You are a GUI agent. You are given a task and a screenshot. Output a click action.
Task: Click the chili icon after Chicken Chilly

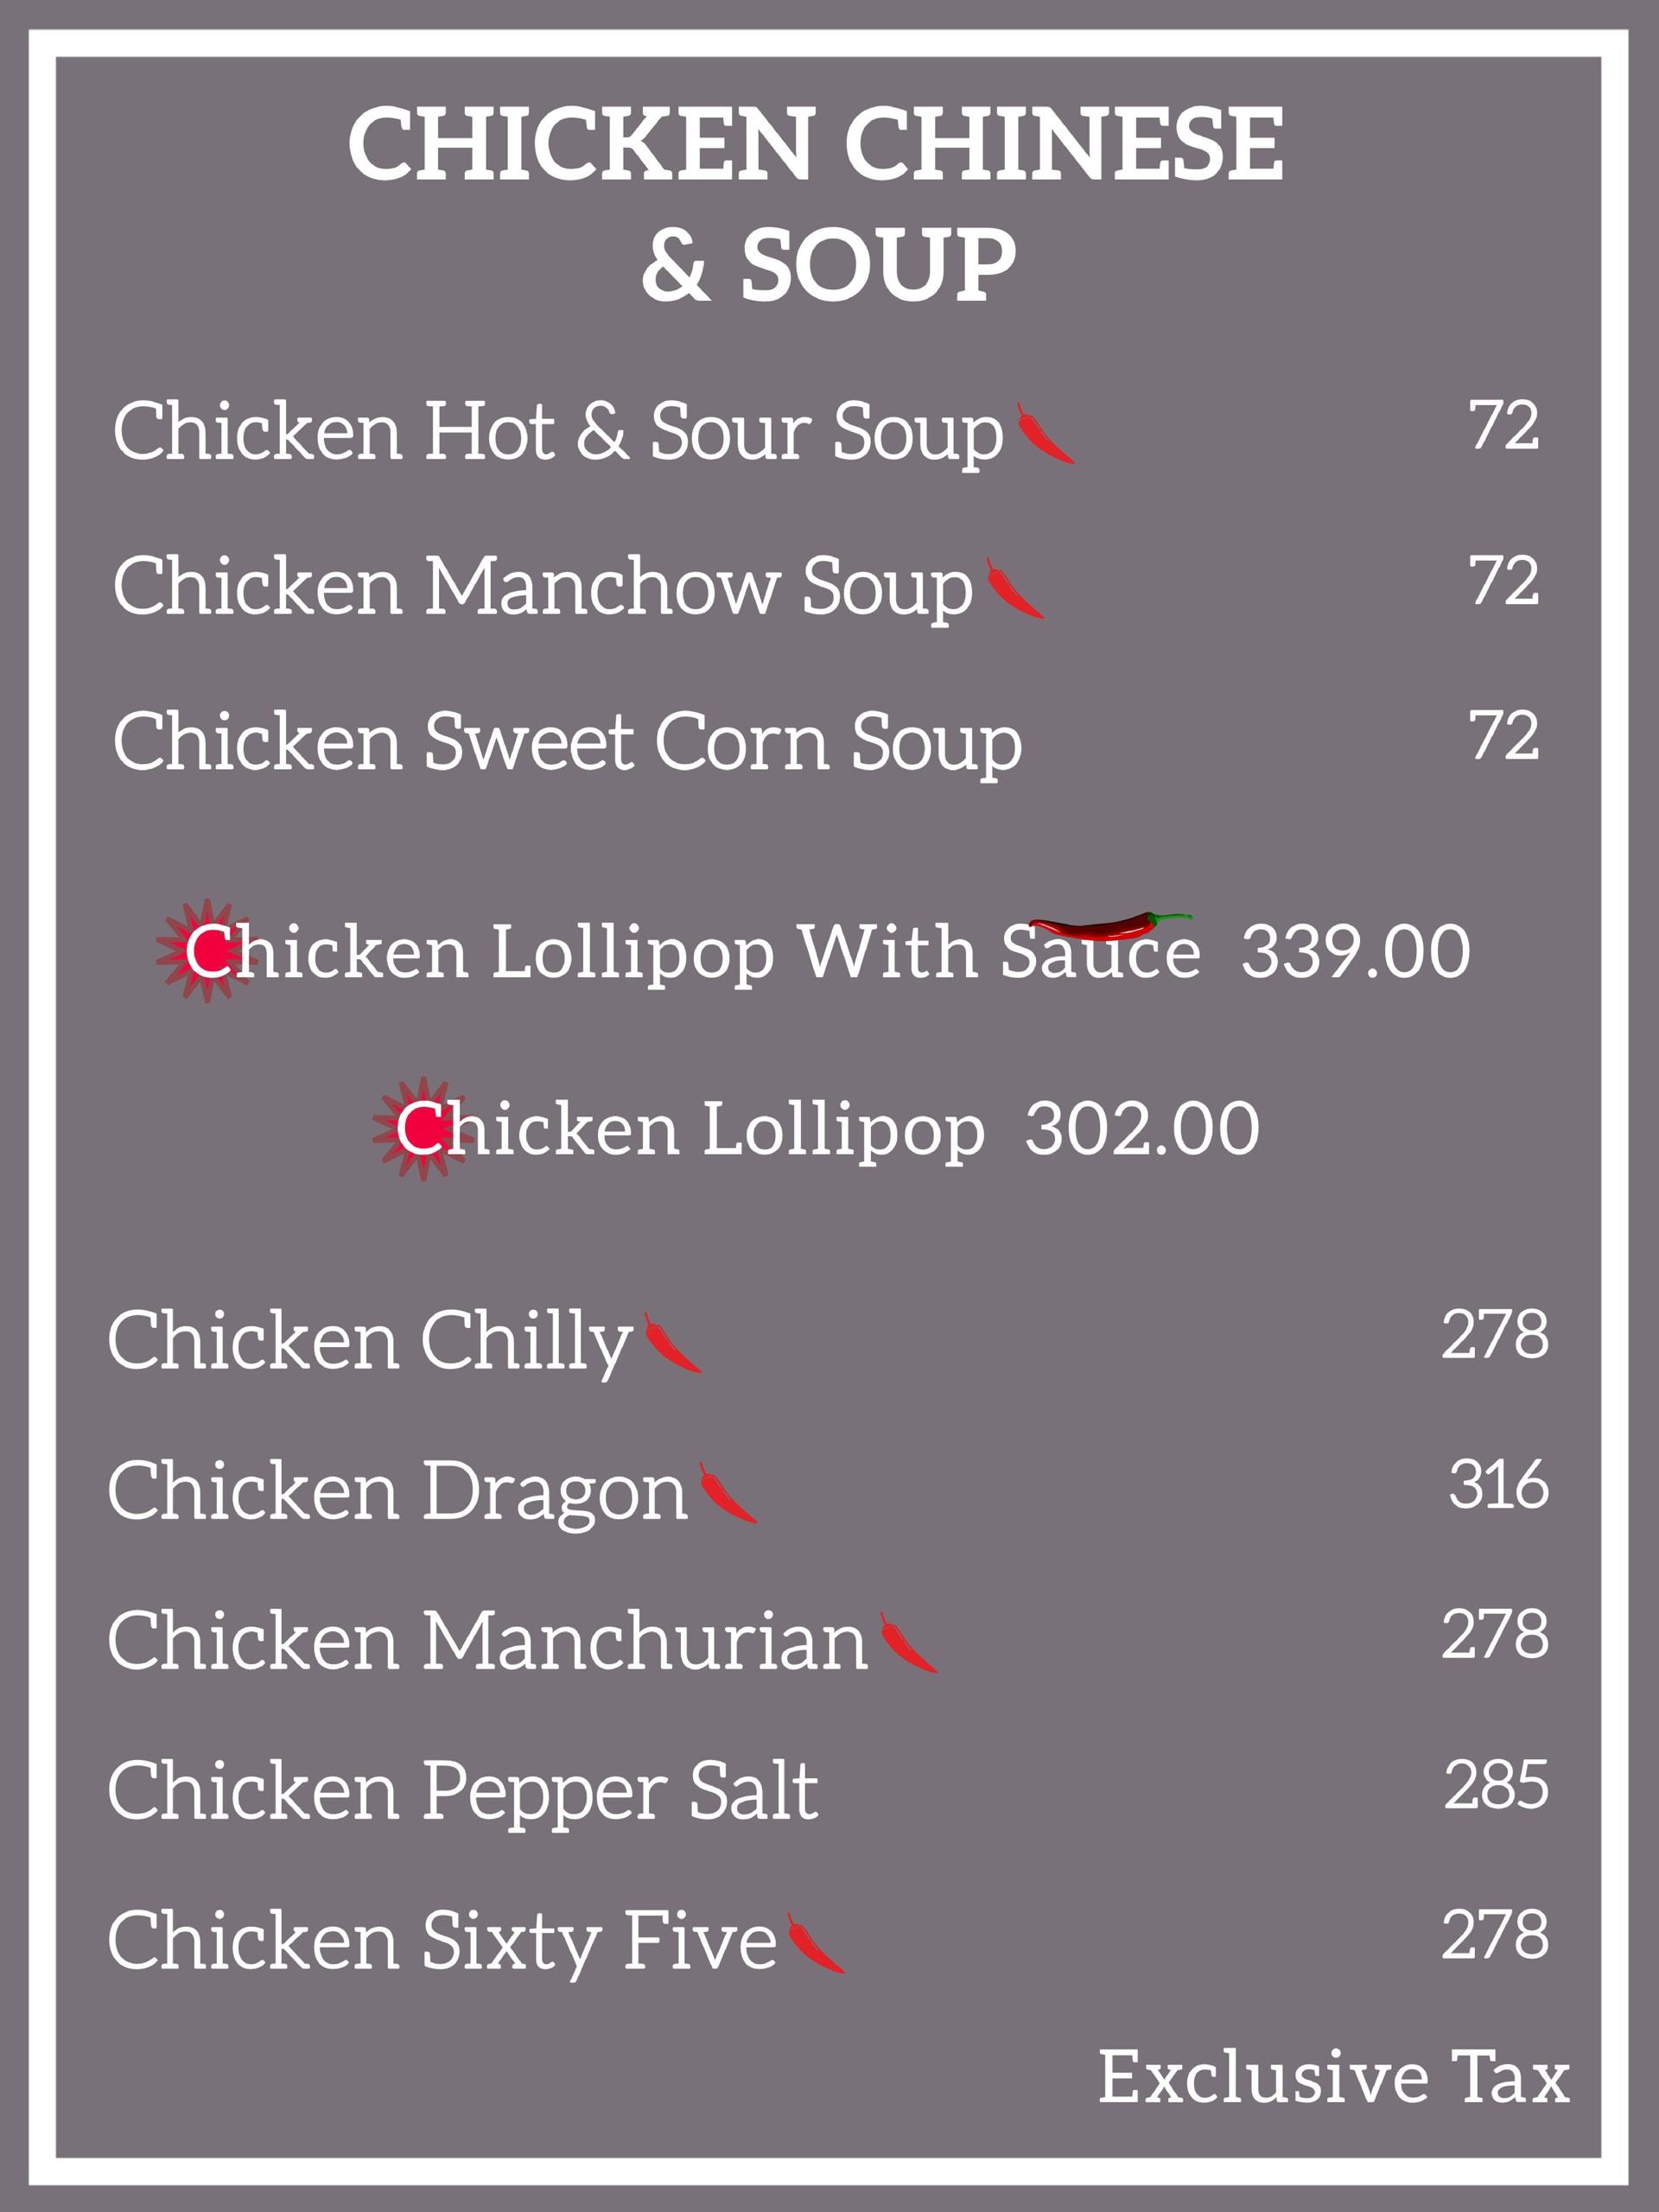click(673, 1343)
